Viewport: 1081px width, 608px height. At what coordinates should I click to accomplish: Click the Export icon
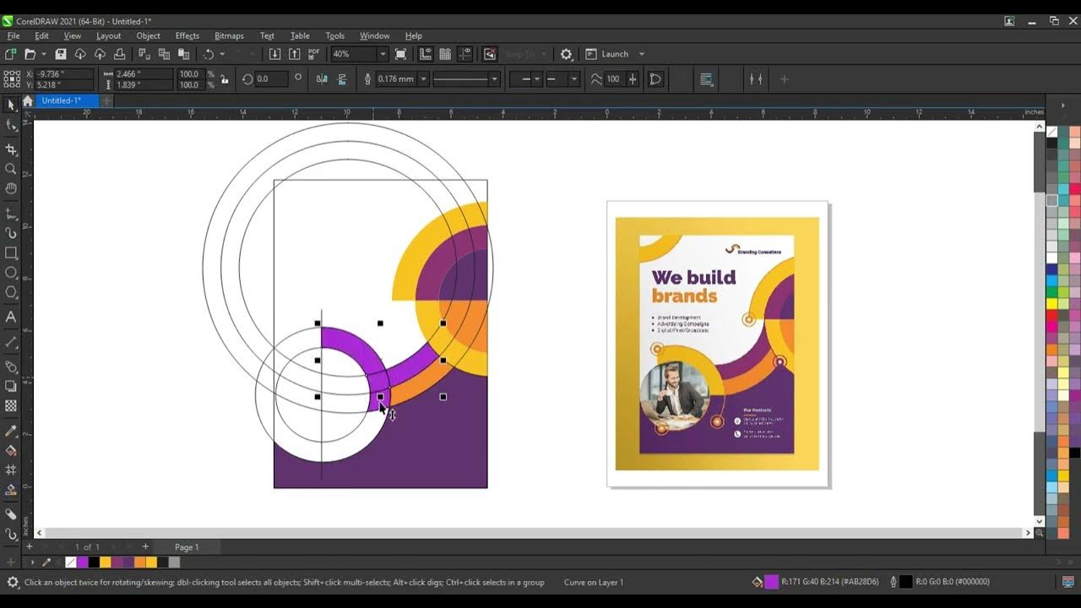tap(294, 54)
